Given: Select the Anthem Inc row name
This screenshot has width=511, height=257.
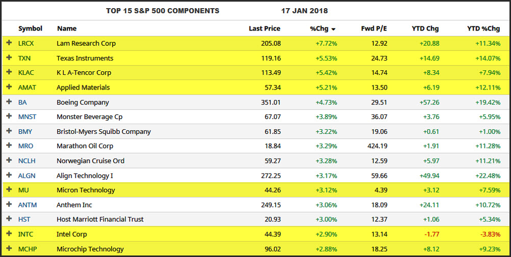Looking at the screenshot, I should (x=75, y=205).
